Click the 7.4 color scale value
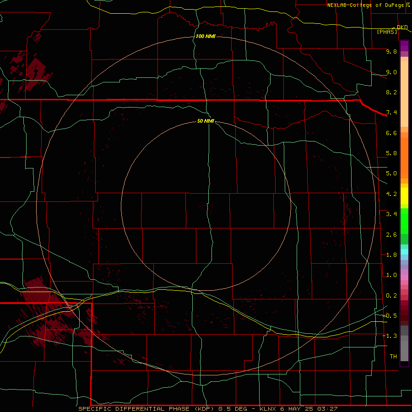Viewport: 412px width, 412px height. pyautogui.click(x=391, y=113)
